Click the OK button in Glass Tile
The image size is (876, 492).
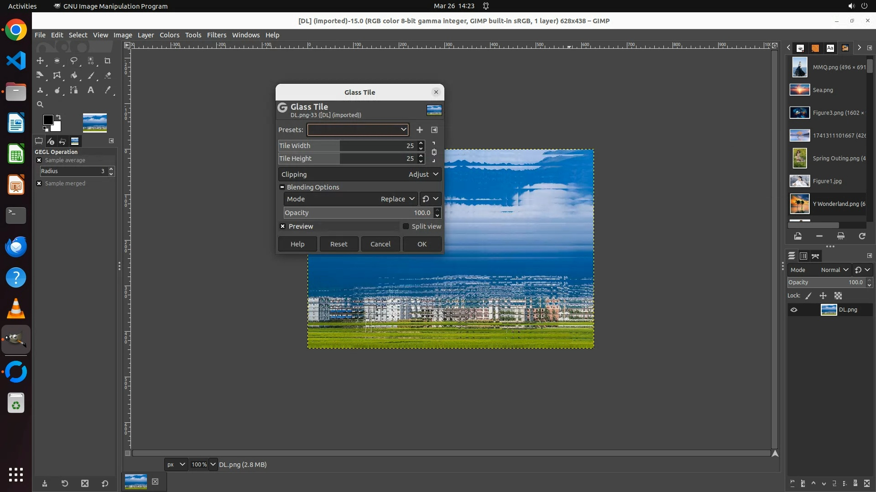[422, 244]
